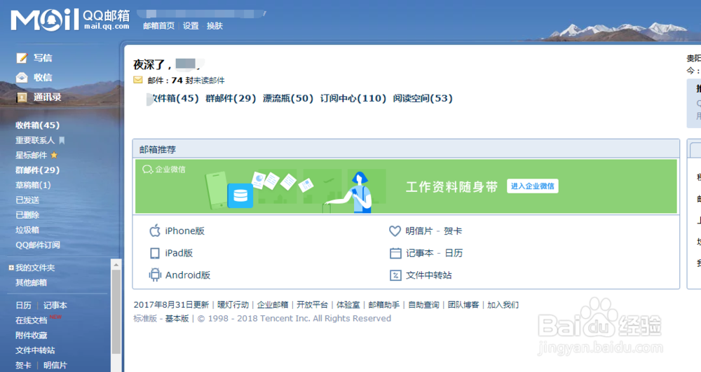The width and height of the screenshot is (701, 372).
Task: Click the Apple icon for iPhone版
Action: (155, 231)
